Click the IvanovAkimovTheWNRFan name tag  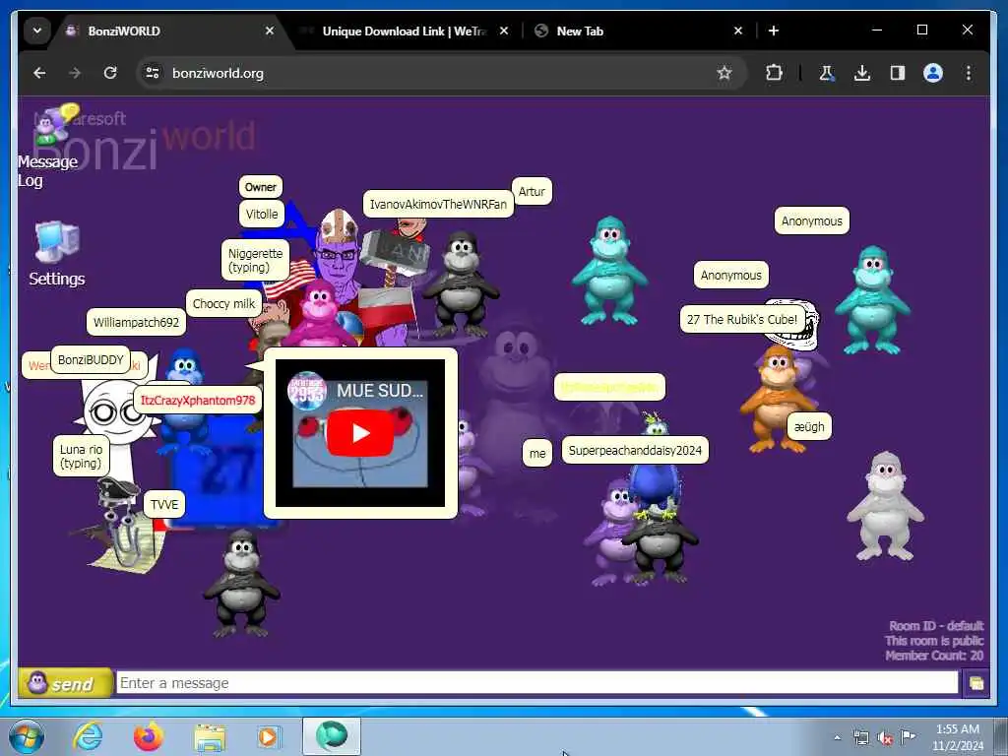tap(438, 205)
